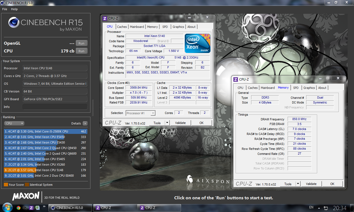
Task: Select Caches tab in memory CPU-Z window
Action: pyautogui.click(x=253, y=88)
